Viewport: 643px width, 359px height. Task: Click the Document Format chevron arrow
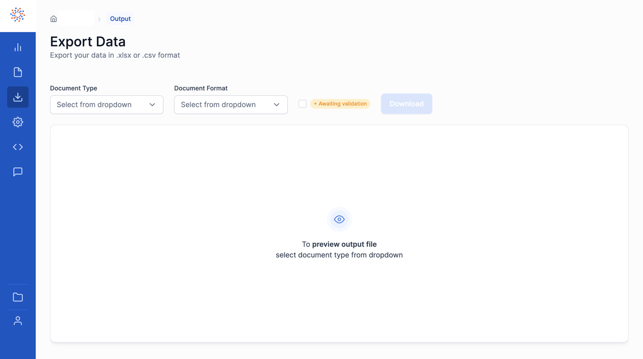tap(276, 105)
